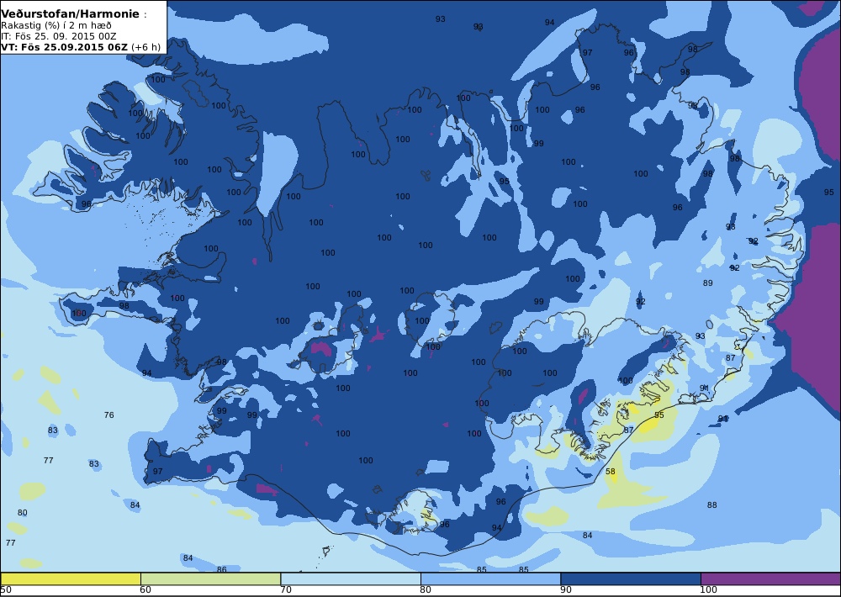This screenshot has height=597, width=841.
Task: Click the 'VT: Fös 25.09.2015 06Z (+6 h)' line
Action: [81, 46]
